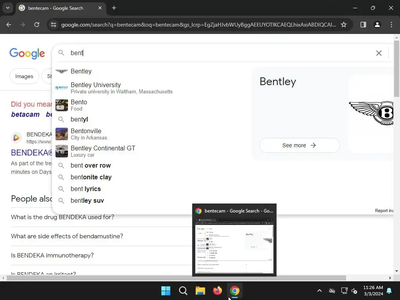Click the Bentonville city thumbnail

62,134
